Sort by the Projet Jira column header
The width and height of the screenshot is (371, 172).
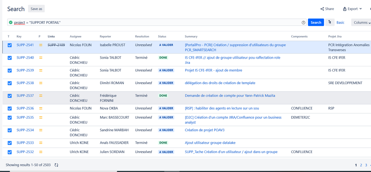pos(335,36)
